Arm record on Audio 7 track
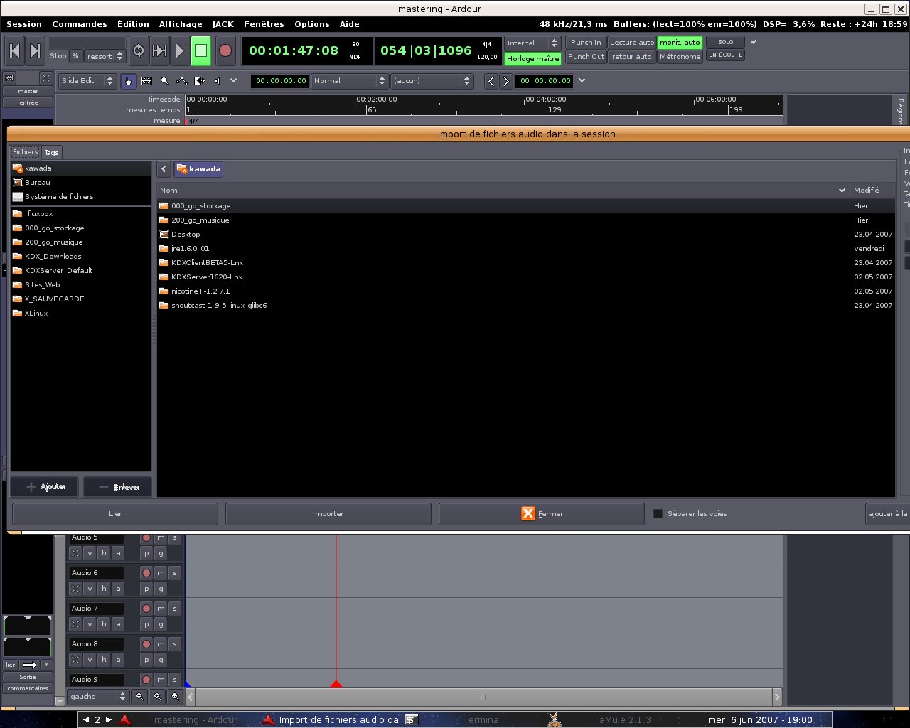This screenshot has height=728, width=910. 146,609
